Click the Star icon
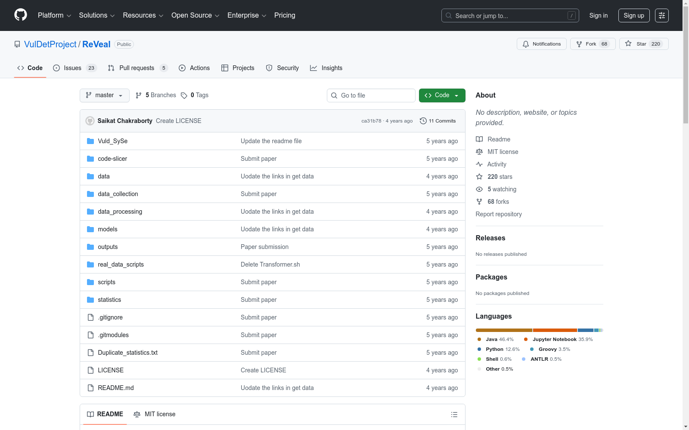689x430 pixels. pos(628,43)
